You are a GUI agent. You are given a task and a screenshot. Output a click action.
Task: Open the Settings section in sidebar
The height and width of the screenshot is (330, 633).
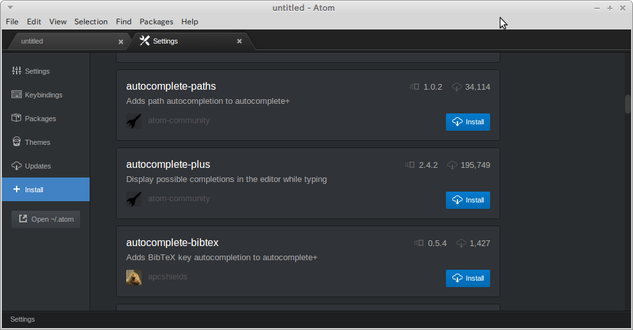click(31, 71)
